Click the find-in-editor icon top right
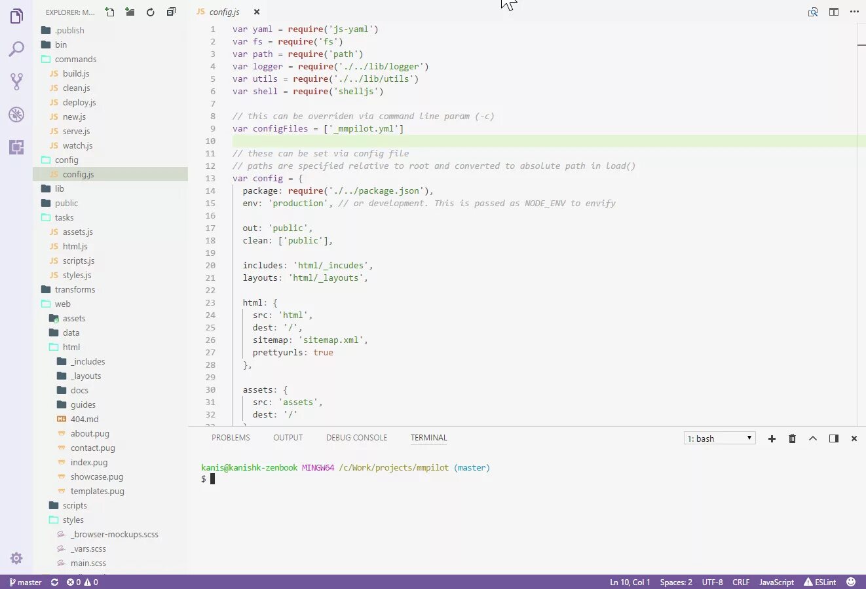866x589 pixels. (x=813, y=12)
